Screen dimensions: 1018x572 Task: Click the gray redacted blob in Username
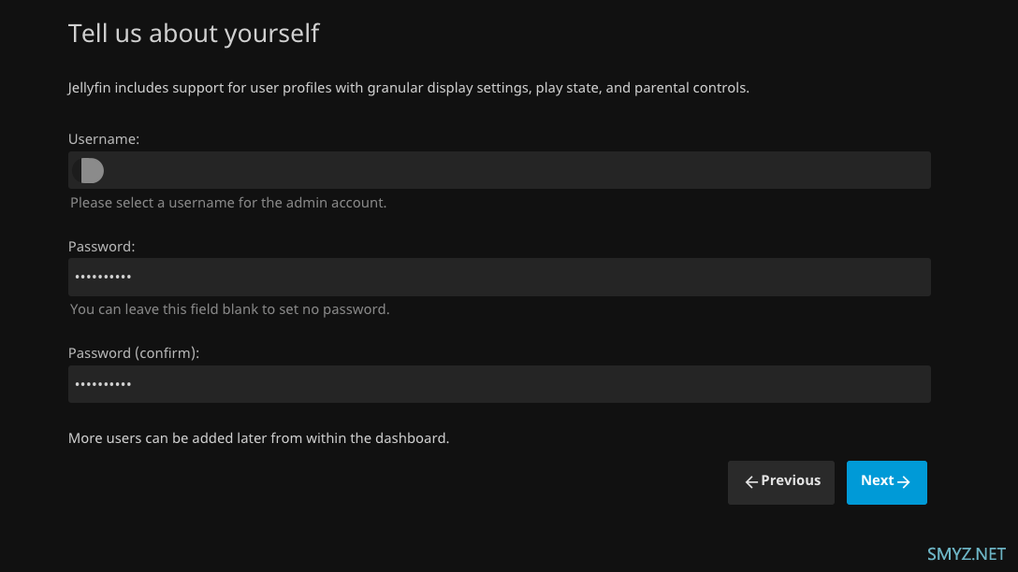90,170
